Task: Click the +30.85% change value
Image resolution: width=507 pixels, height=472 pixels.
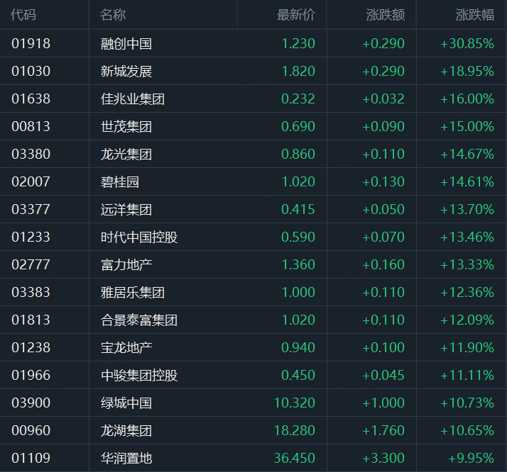Action: point(467,43)
